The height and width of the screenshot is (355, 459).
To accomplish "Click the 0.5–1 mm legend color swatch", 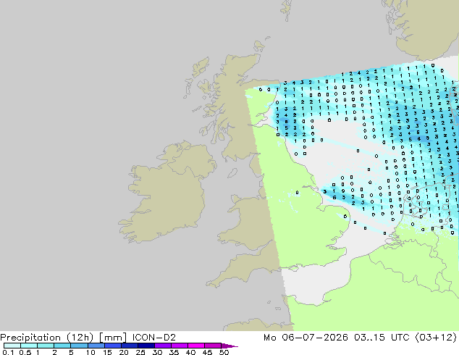I will pyautogui.click(x=29, y=346).
